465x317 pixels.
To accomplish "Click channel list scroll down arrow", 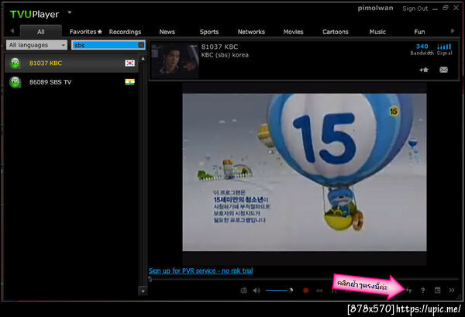I will (x=143, y=291).
